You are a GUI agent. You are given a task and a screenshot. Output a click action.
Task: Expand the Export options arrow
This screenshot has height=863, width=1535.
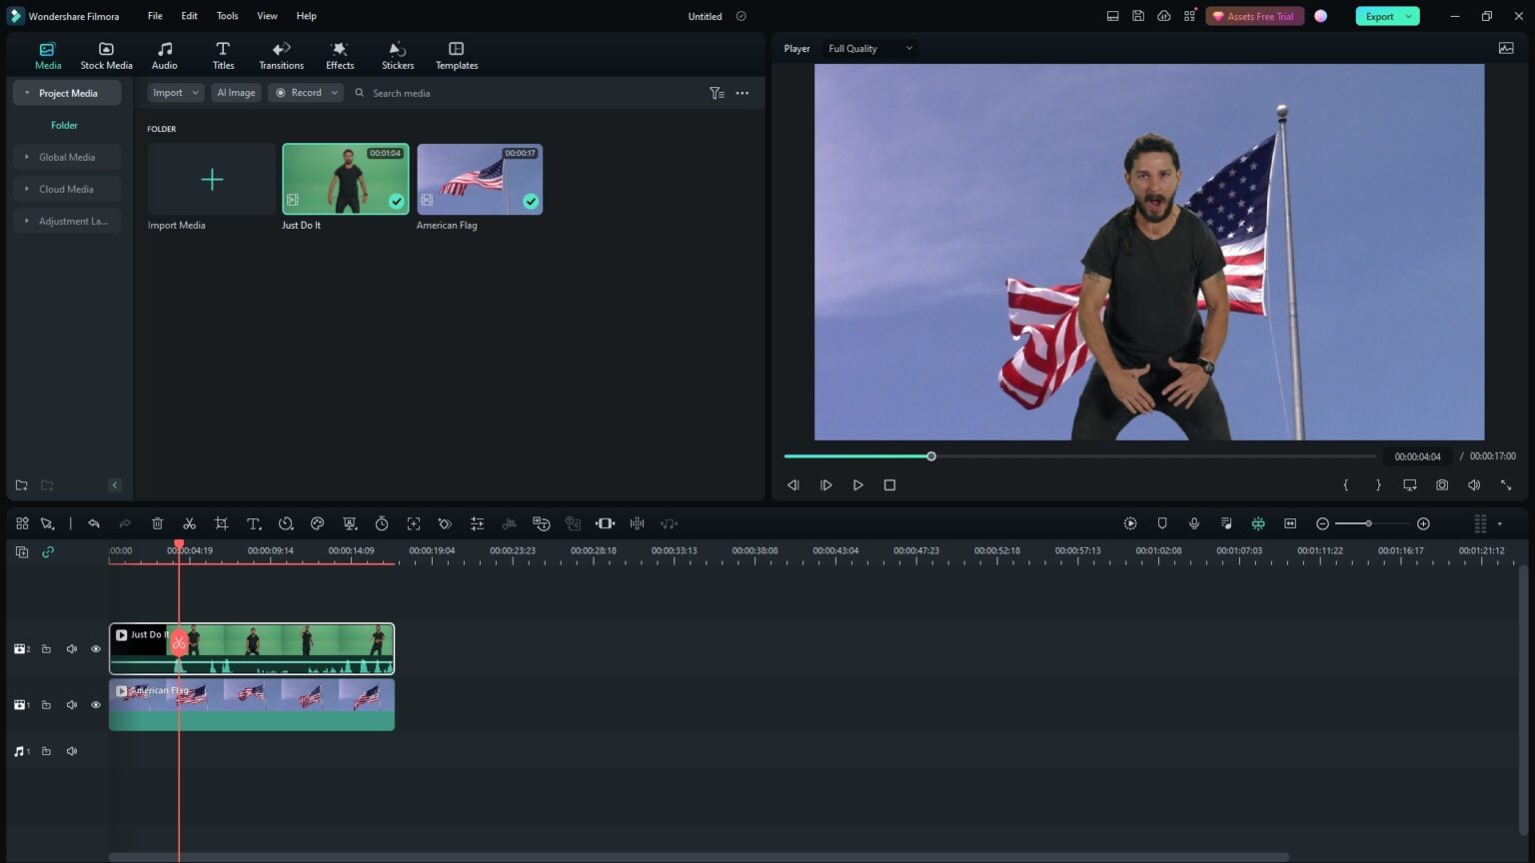coord(1409,16)
